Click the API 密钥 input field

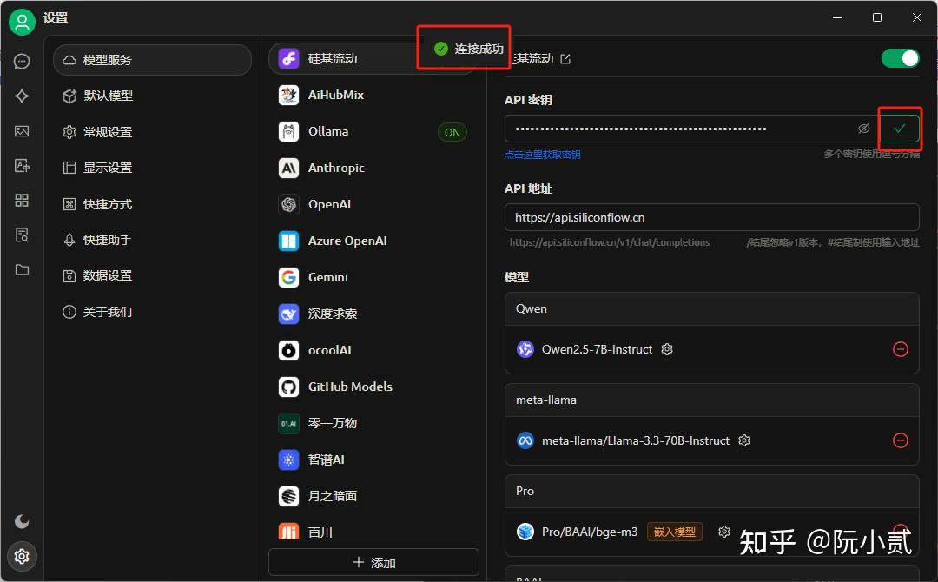click(x=692, y=129)
